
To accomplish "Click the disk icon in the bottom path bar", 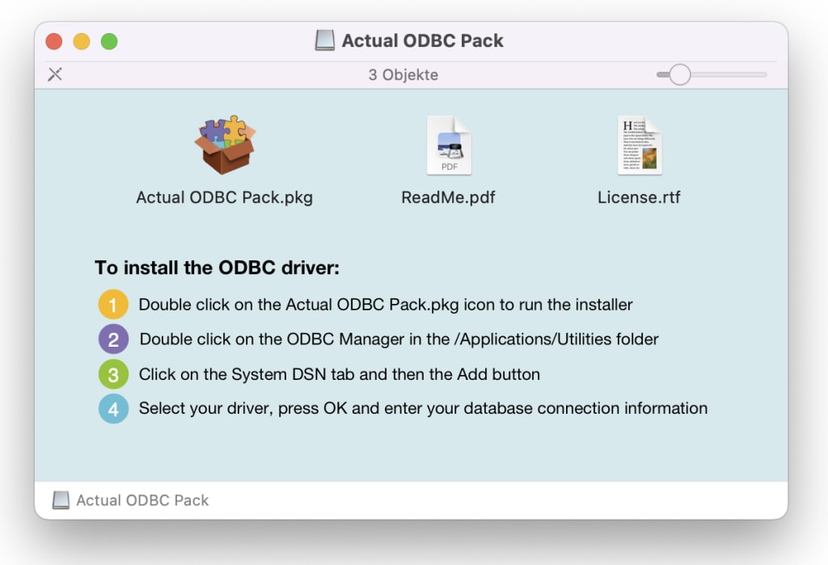I will pyautogui.click(x=61, y=500).
